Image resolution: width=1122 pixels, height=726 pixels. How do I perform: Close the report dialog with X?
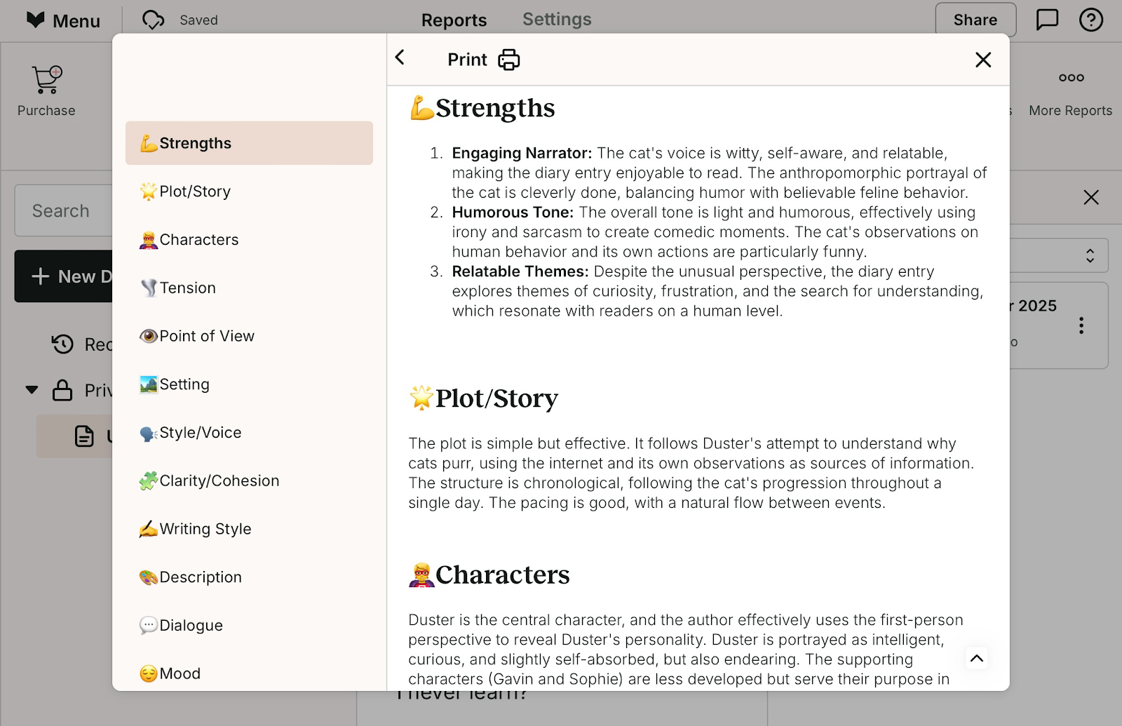[983, 60]
